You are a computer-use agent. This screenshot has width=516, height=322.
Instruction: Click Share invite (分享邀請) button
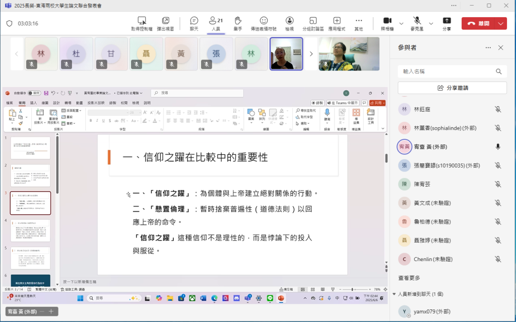tap(452, 88)
